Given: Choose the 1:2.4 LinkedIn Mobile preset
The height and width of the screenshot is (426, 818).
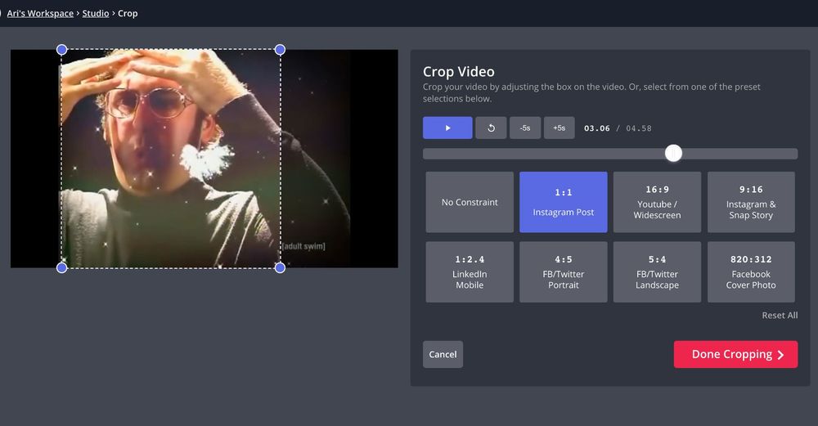Looking at the screenshot, I should click(470, 271).
